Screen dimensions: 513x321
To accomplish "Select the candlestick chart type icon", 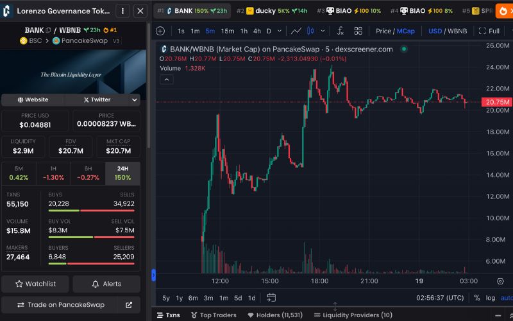I will click(310, 31).
